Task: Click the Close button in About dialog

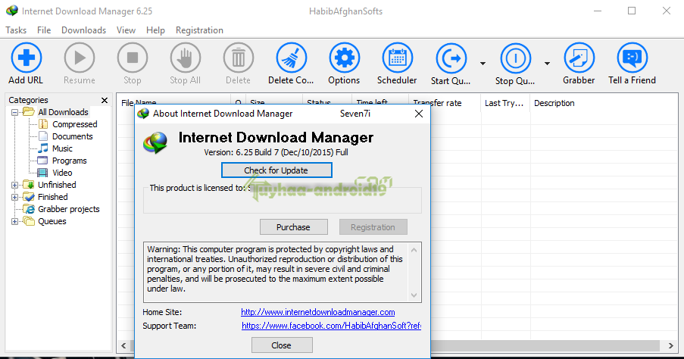Action: pos(282,345)
